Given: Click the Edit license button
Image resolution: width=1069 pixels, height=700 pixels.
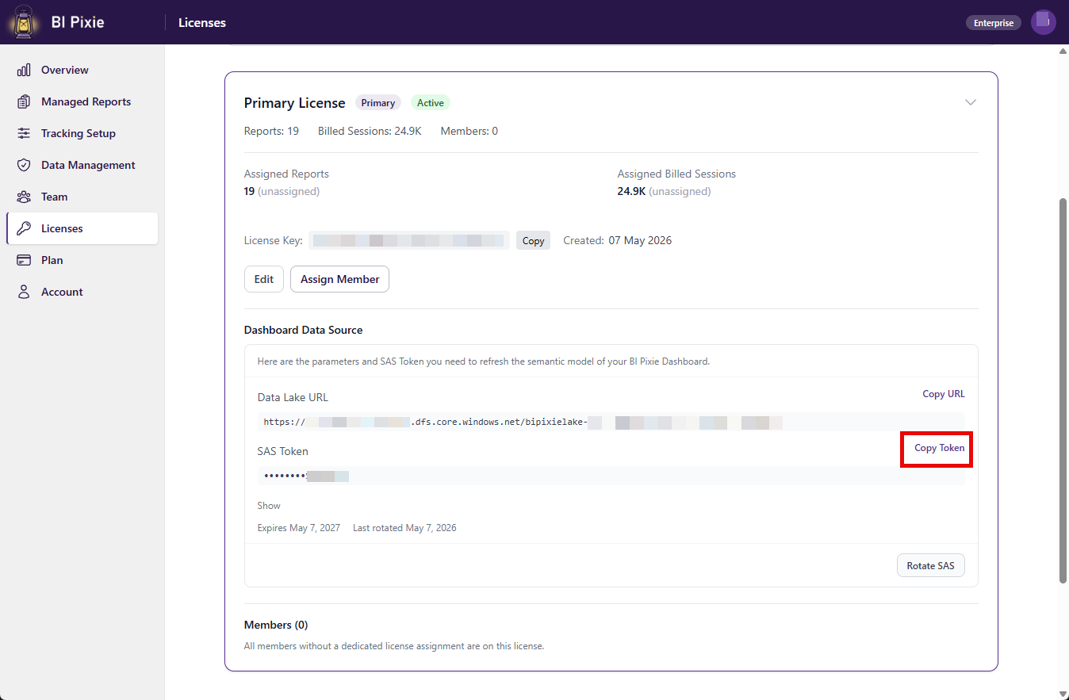Looking at the screenshot, I should (264, 279).
